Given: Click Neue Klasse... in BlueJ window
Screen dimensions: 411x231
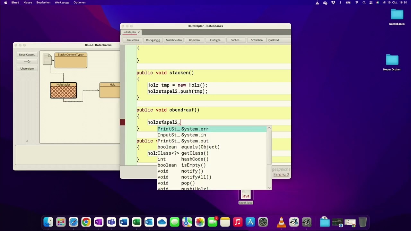Looking at the screenshot, I should click(x=27, y=55).
